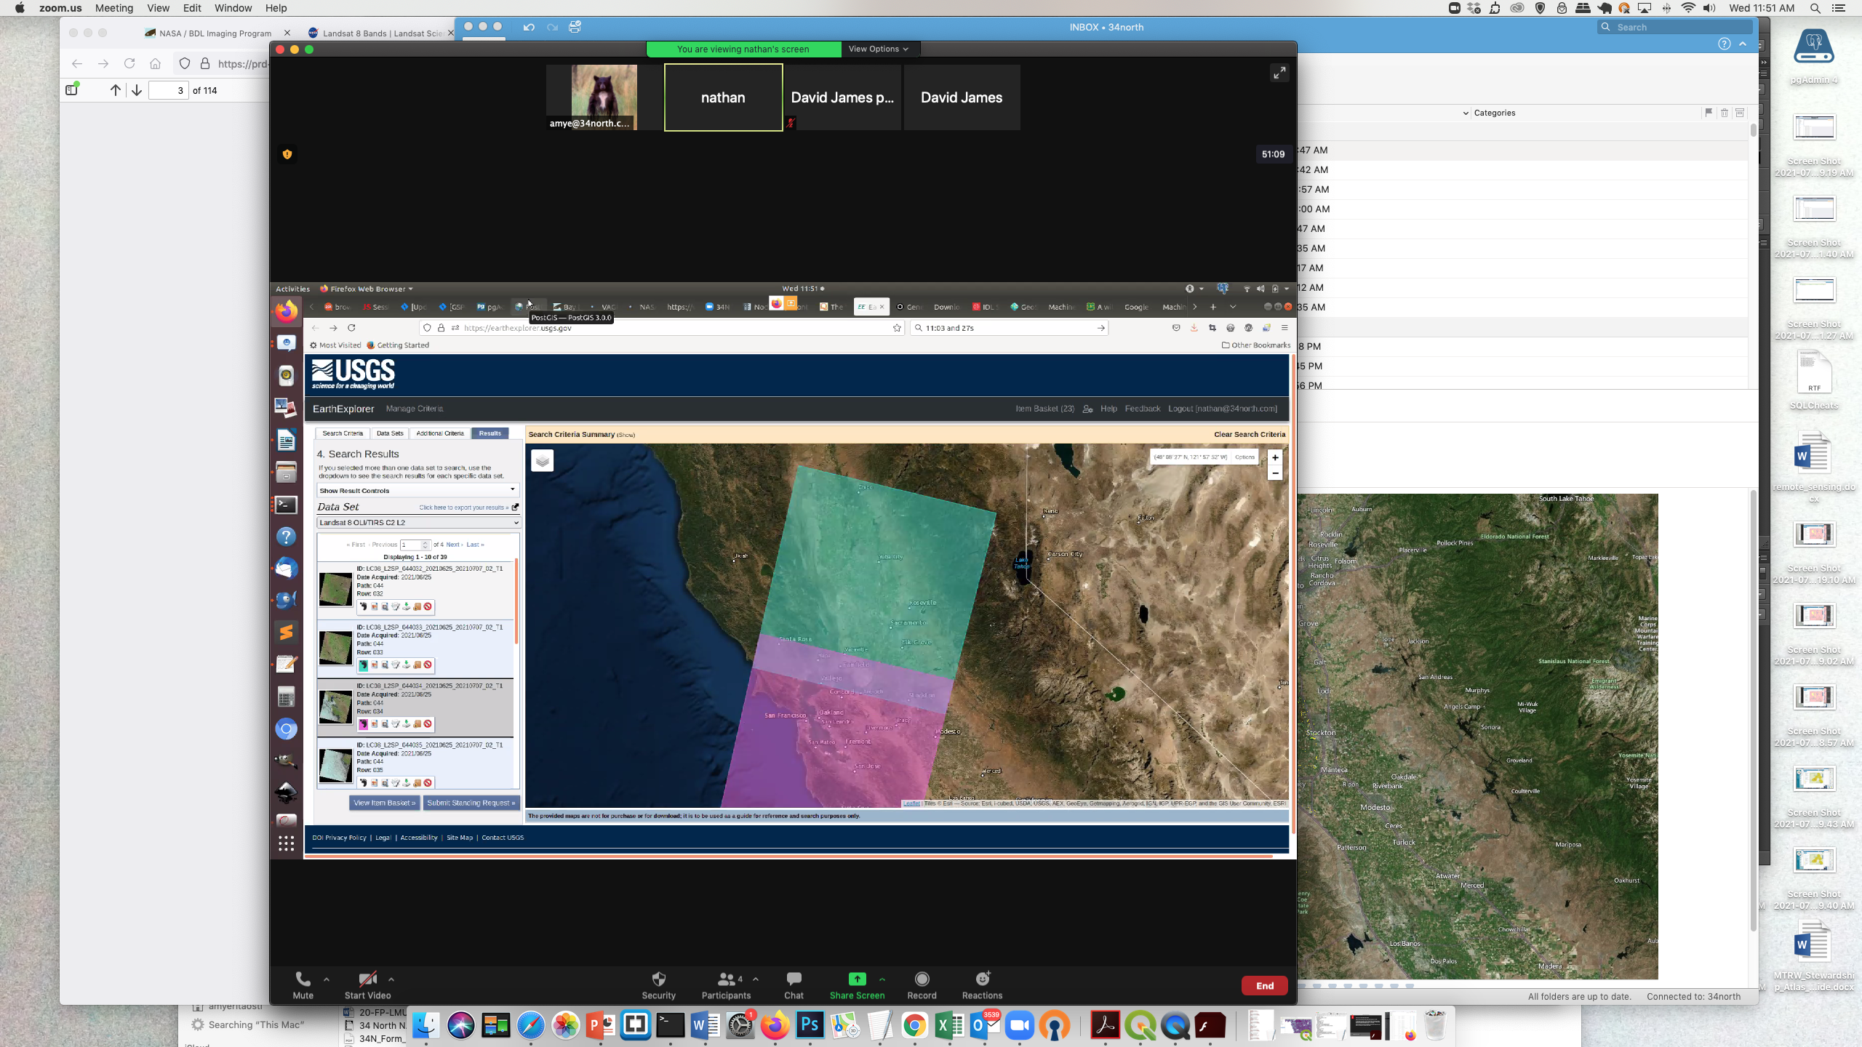The image size is (1862, 1047).
Task: Open View Options dropdown in Zoom
Action: click(878, 49)
